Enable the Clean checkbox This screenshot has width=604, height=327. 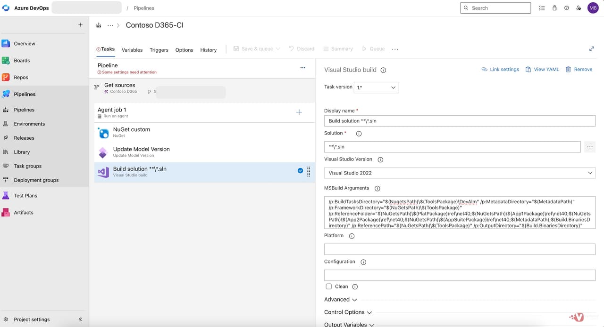[x=328, y=287]
